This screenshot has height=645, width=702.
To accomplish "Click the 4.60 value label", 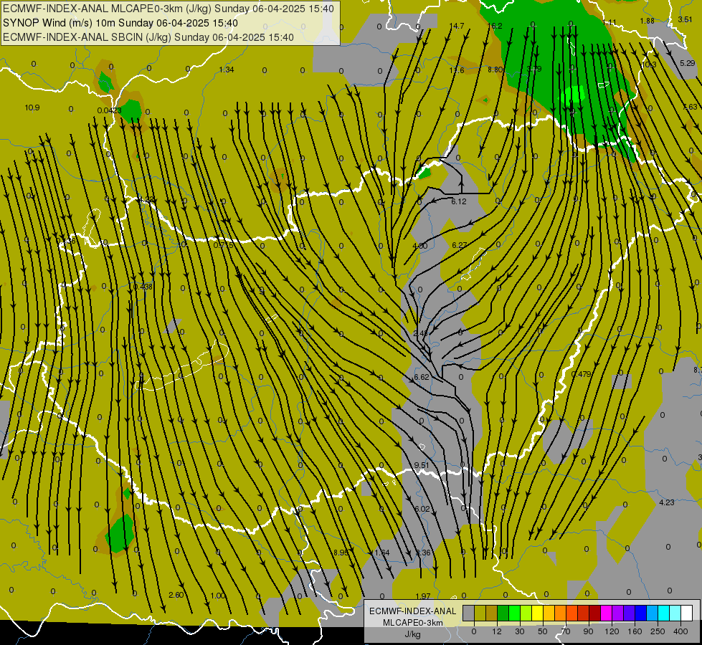I will coord(420,246).
